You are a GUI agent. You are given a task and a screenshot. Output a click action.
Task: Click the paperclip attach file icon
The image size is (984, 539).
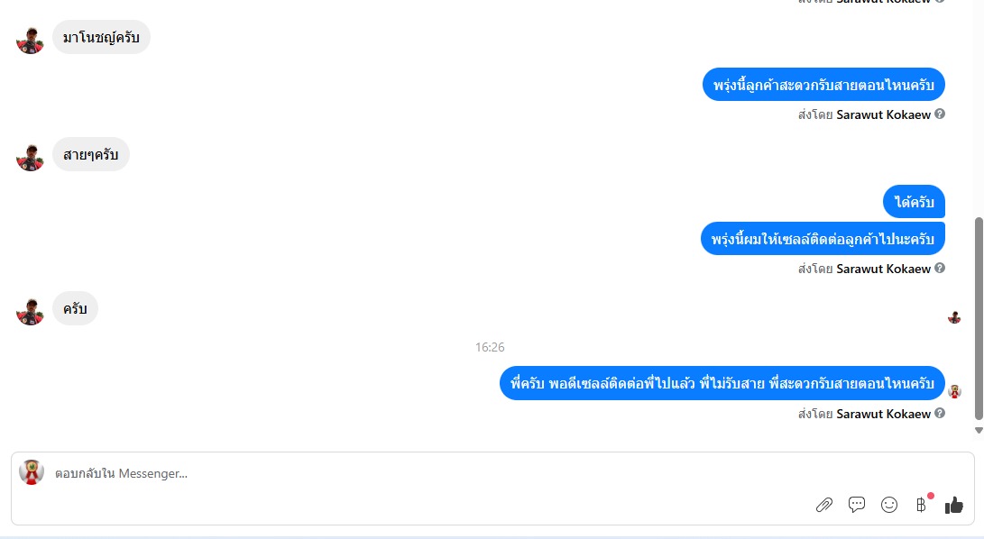coord(824,505)
